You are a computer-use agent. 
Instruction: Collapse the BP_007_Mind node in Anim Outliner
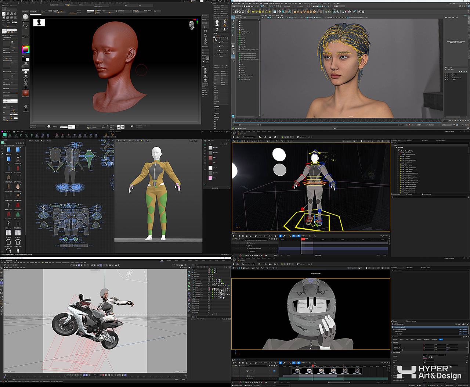(395, 147)
